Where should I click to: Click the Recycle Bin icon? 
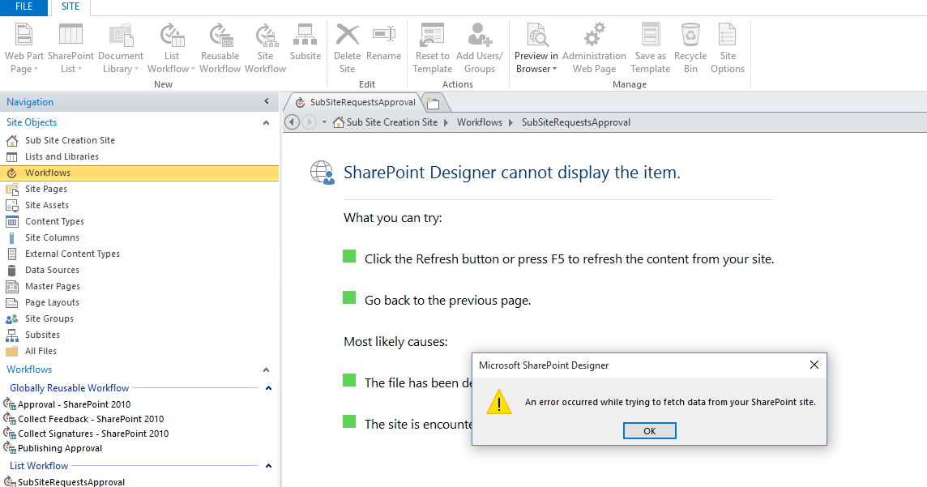690,45
